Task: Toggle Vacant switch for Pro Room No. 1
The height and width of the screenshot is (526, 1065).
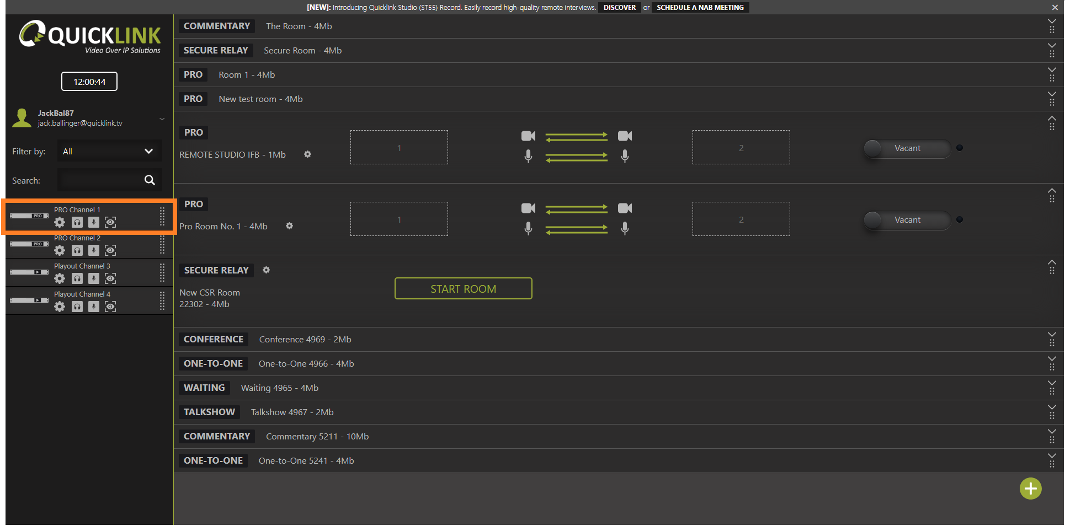Action: (907, 220)
